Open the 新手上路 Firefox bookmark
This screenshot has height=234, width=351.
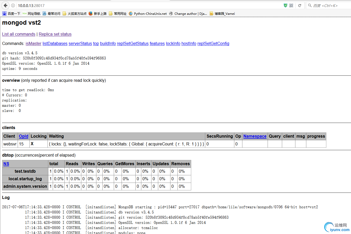(98, 14)
